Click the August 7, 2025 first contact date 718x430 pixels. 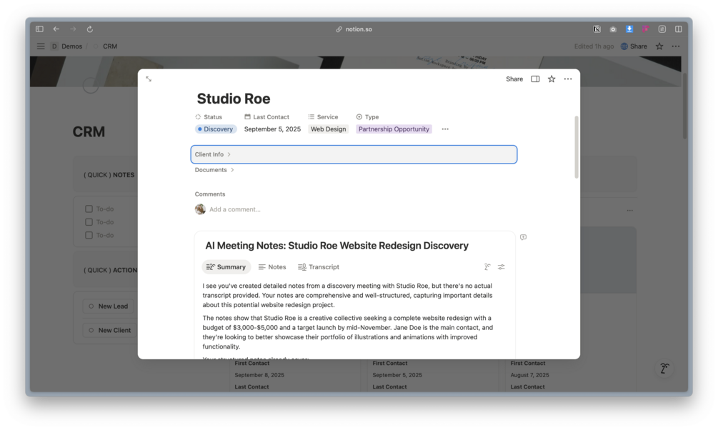[530, 375]
